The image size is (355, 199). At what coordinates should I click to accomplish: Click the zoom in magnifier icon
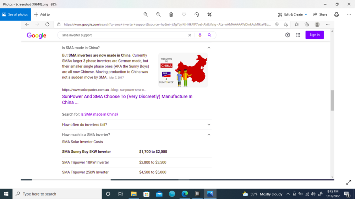(x=146, y=15)
